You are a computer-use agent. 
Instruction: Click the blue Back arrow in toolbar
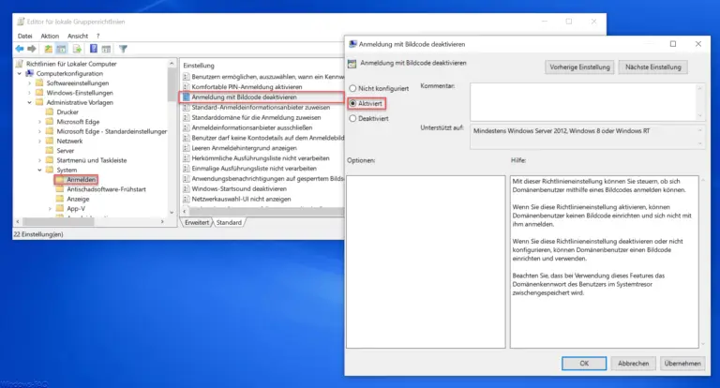pyautogui.click(x=20, y=49)
